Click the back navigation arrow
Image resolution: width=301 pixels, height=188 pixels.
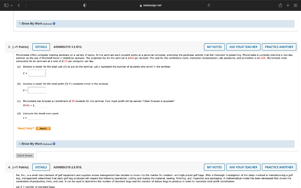point(18,5)
